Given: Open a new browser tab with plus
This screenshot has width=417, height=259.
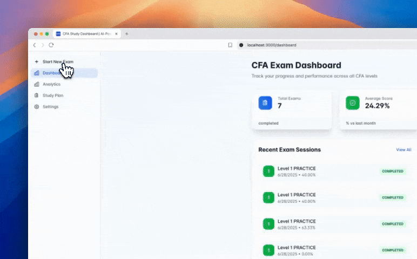Looking at the screenshot, I should [x=126, y=34].
